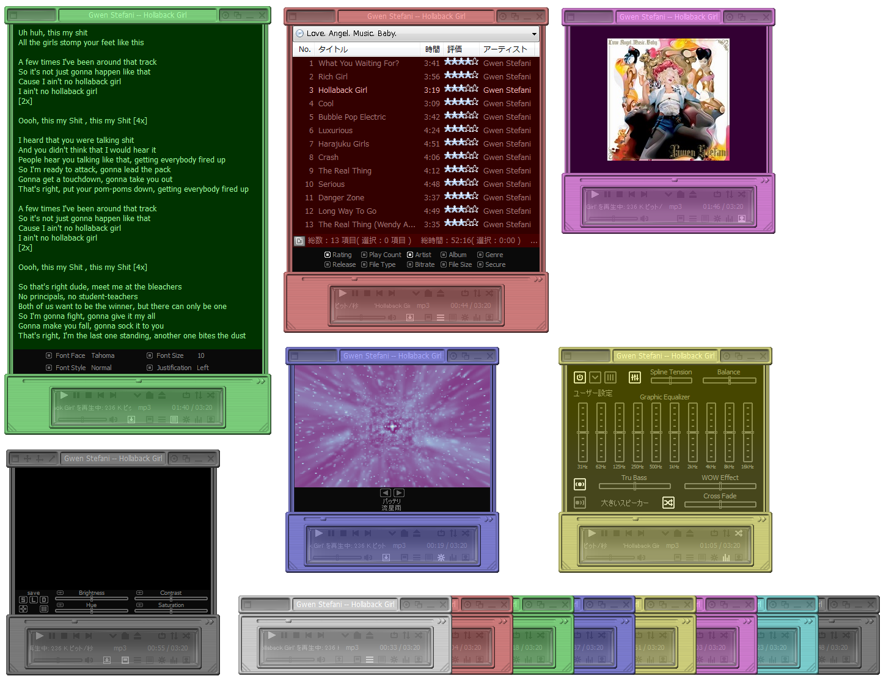The image size is (886, 684).
Task: Eject media in the red player
Action: tap(441, 293)
